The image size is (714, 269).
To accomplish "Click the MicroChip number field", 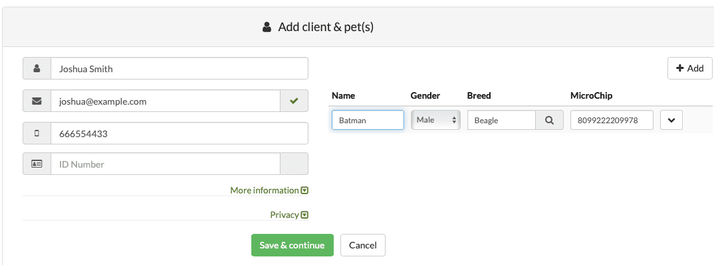I will [612, 120].
